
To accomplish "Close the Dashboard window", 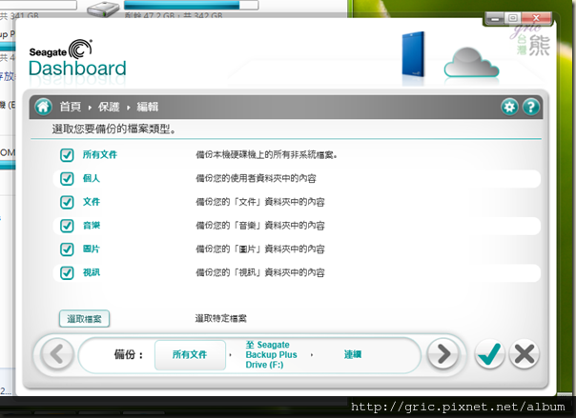I will (536, 18).
